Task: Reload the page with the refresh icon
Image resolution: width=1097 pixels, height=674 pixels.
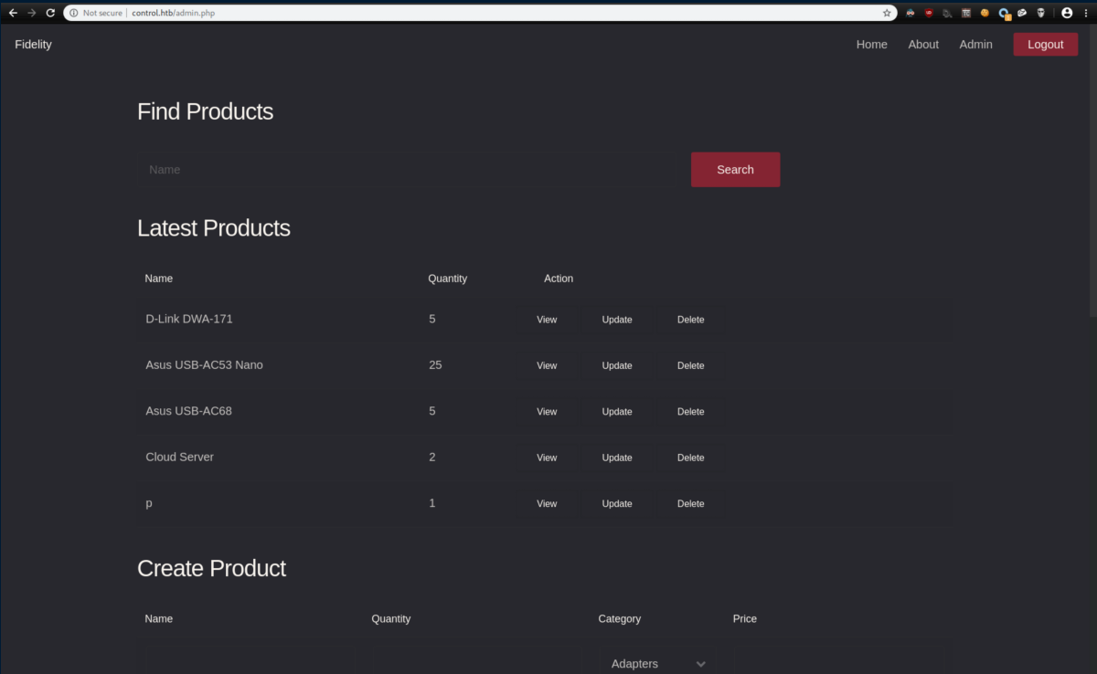Action: click(50, 13)
